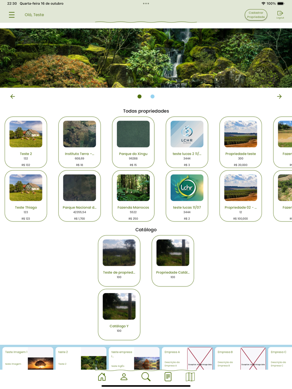Select the Teste Imagem 1 company card
This screenshot has width=292, height=389.
28,358
